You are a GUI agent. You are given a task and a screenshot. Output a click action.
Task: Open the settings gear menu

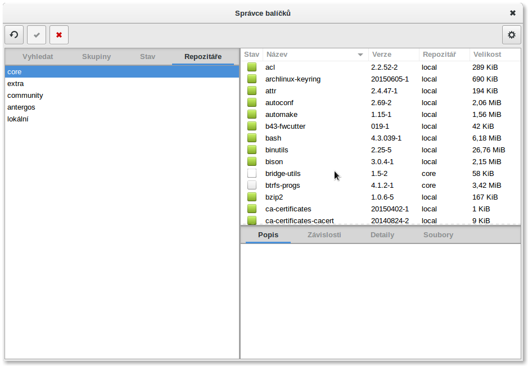511,35
